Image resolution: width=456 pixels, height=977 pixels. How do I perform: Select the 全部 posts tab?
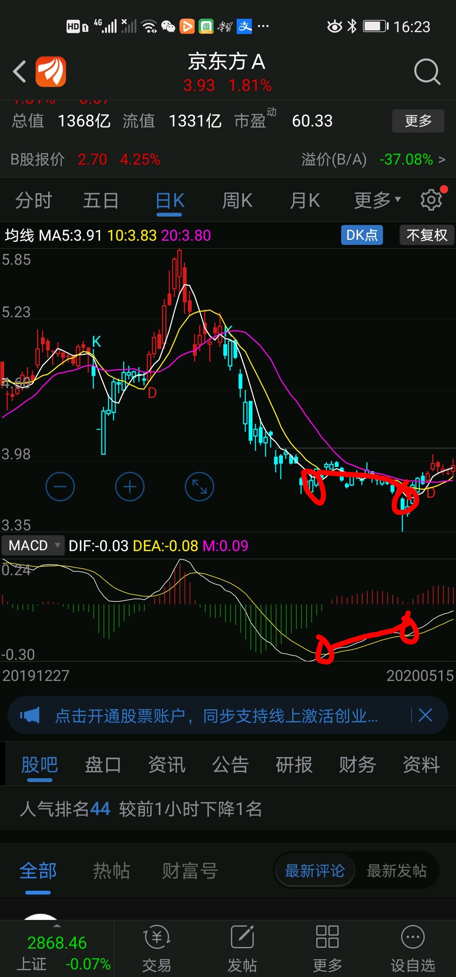tap(38, 871)
